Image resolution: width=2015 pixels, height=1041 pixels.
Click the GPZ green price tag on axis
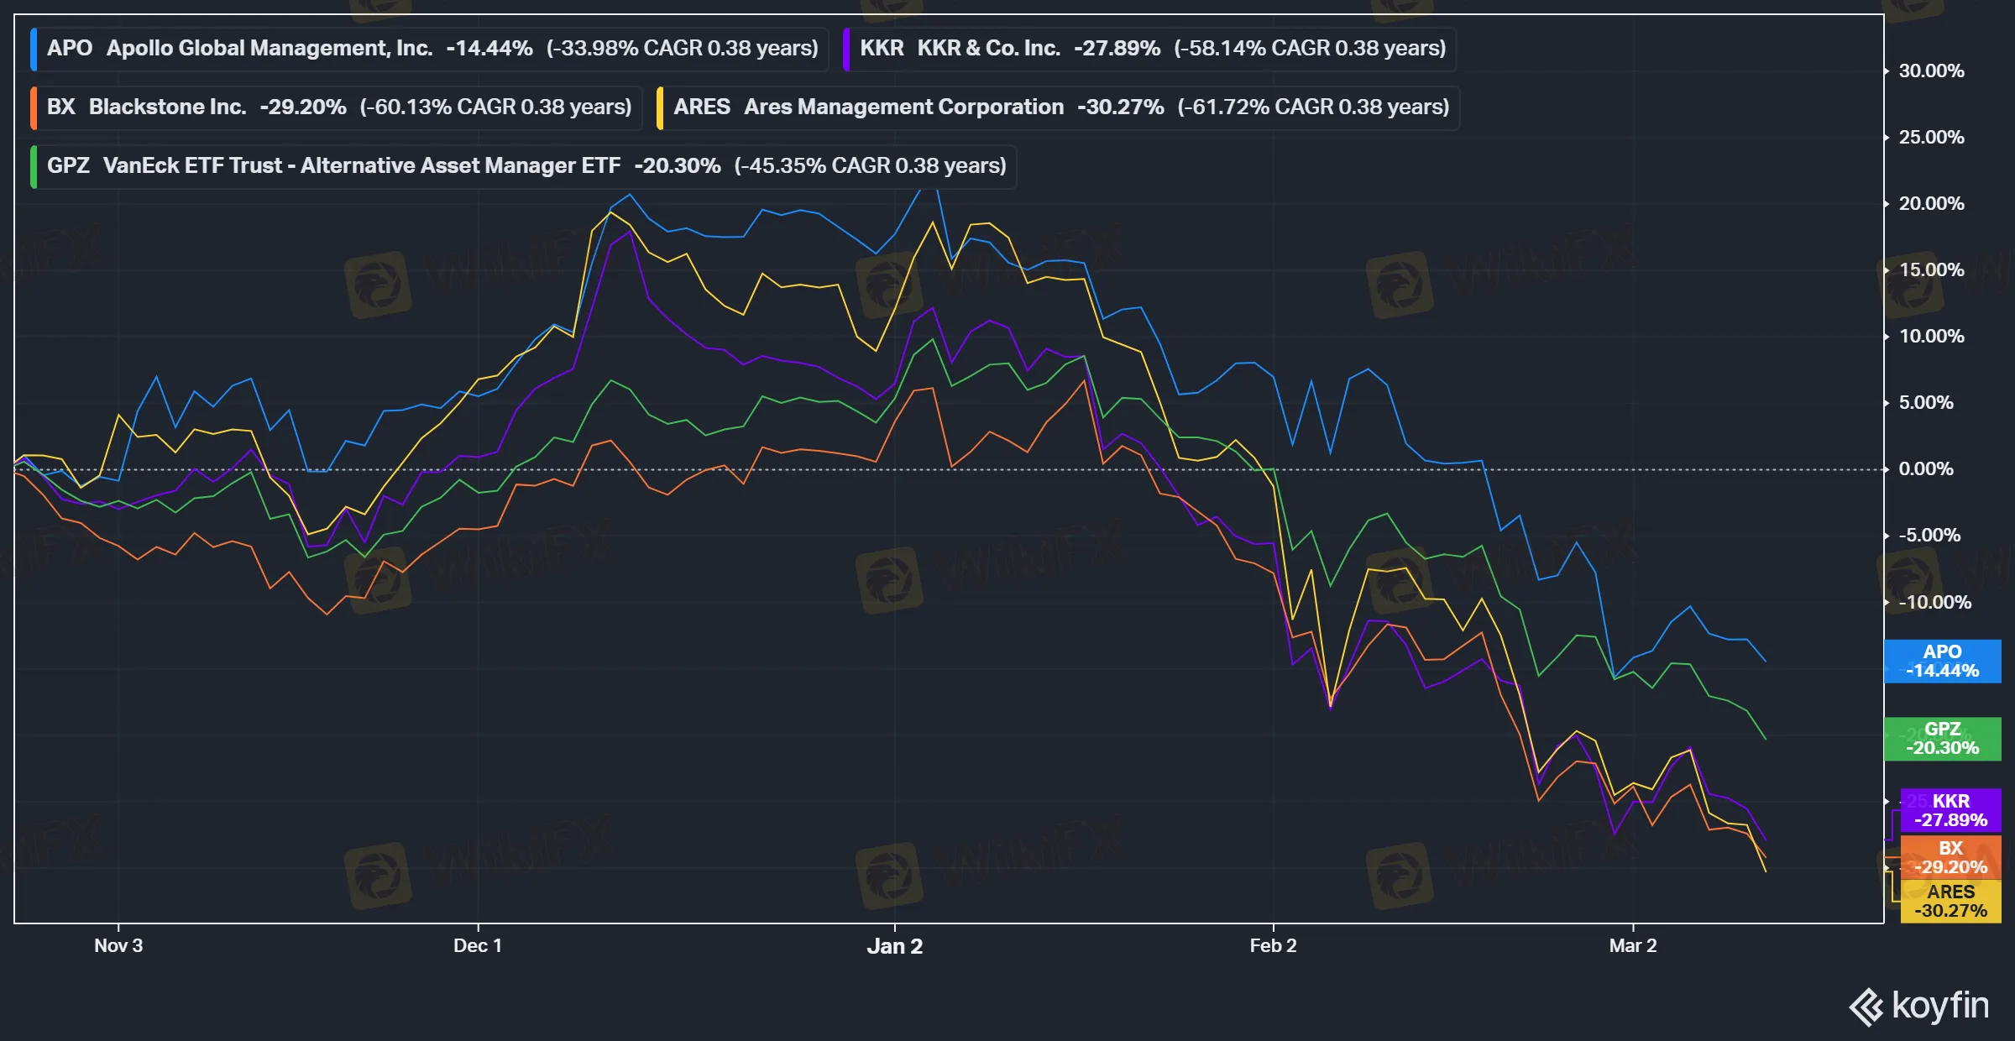(x=1942, y=739)
